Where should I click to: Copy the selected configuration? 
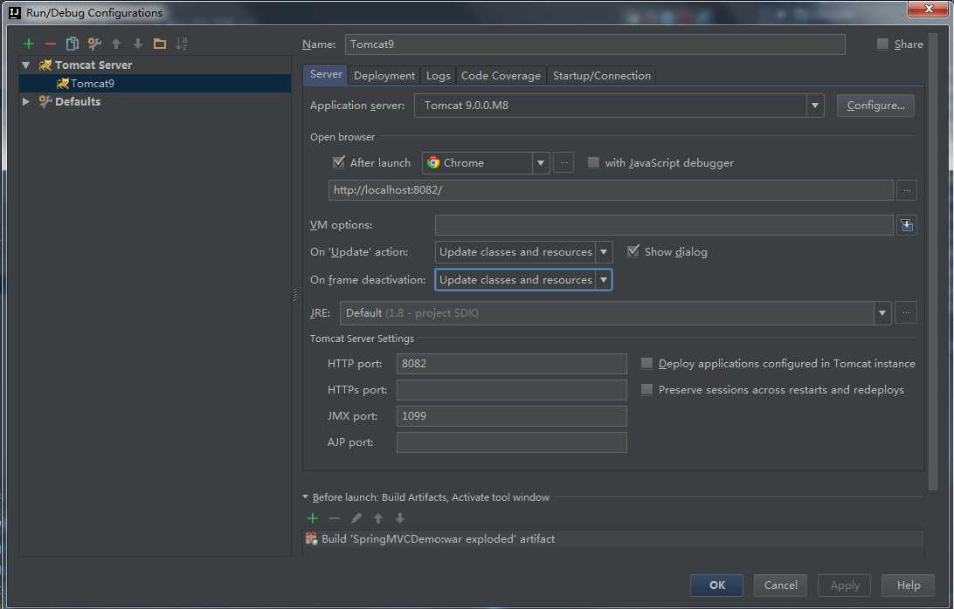[73, 44]
